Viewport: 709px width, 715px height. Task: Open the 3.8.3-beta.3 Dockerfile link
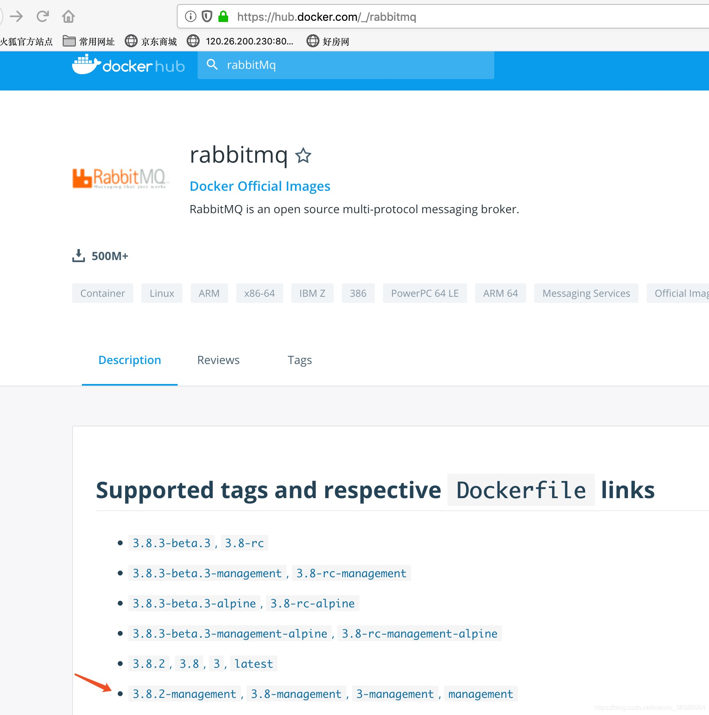click(x=172, y=543)
